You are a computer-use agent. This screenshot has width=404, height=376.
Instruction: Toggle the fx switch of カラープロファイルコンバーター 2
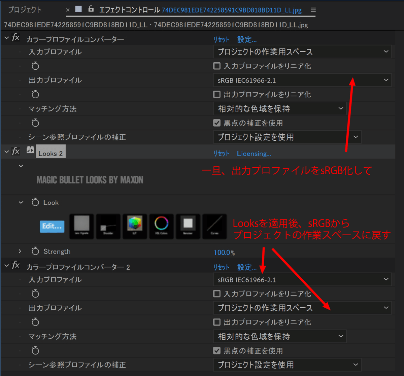point(16,265)
